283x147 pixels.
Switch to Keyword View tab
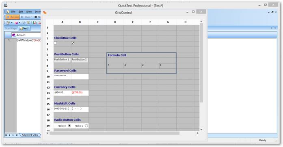[x=30, y=135]
